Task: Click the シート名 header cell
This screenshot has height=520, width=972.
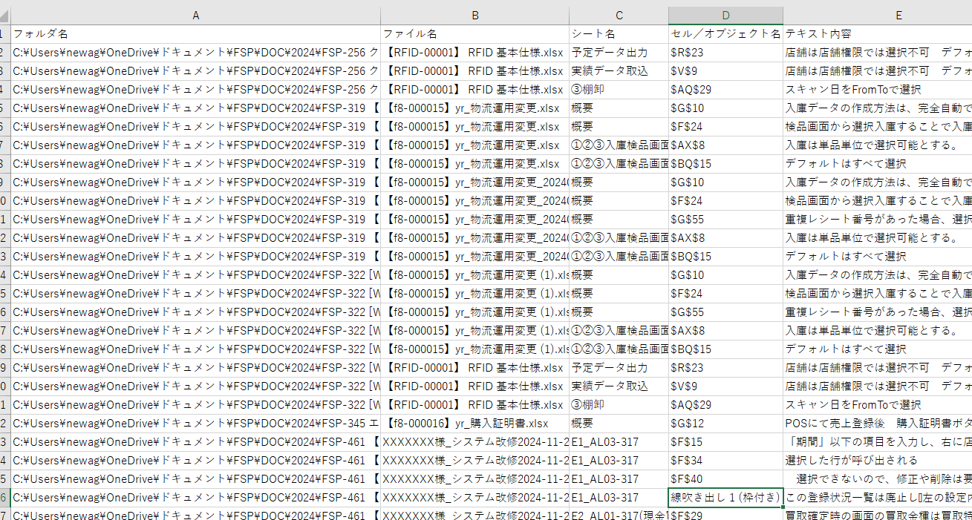Action: tap(619, 34)
